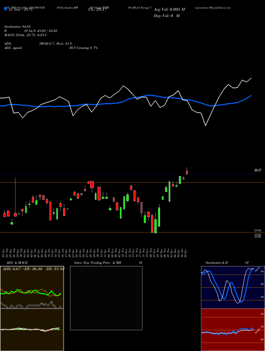Click the 'Avg Vol: 0.005 M' text

[169, 10]
